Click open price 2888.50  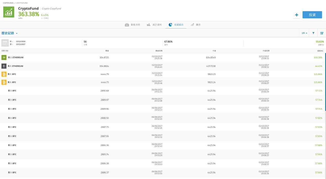tap(105, 118)
